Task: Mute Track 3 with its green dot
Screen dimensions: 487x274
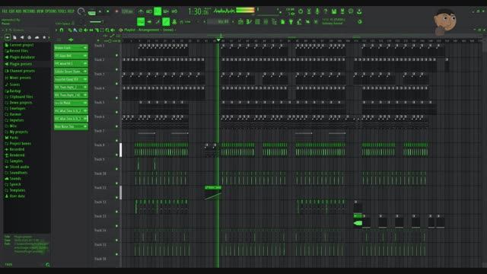Action: point(116,84)
